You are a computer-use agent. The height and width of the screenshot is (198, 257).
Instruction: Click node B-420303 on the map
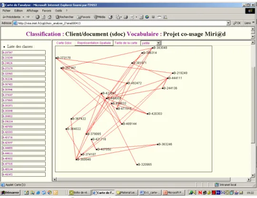click(148, 114)
